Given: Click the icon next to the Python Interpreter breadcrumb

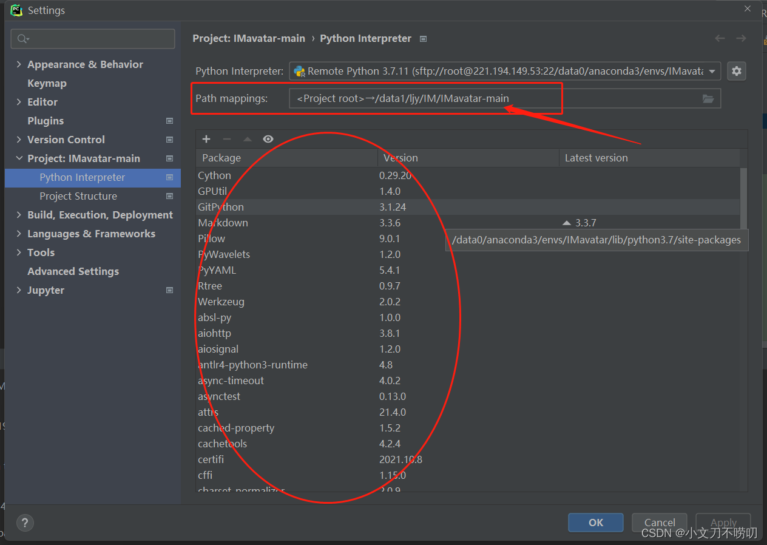Looking at the screenshot, I should [424, 39].
